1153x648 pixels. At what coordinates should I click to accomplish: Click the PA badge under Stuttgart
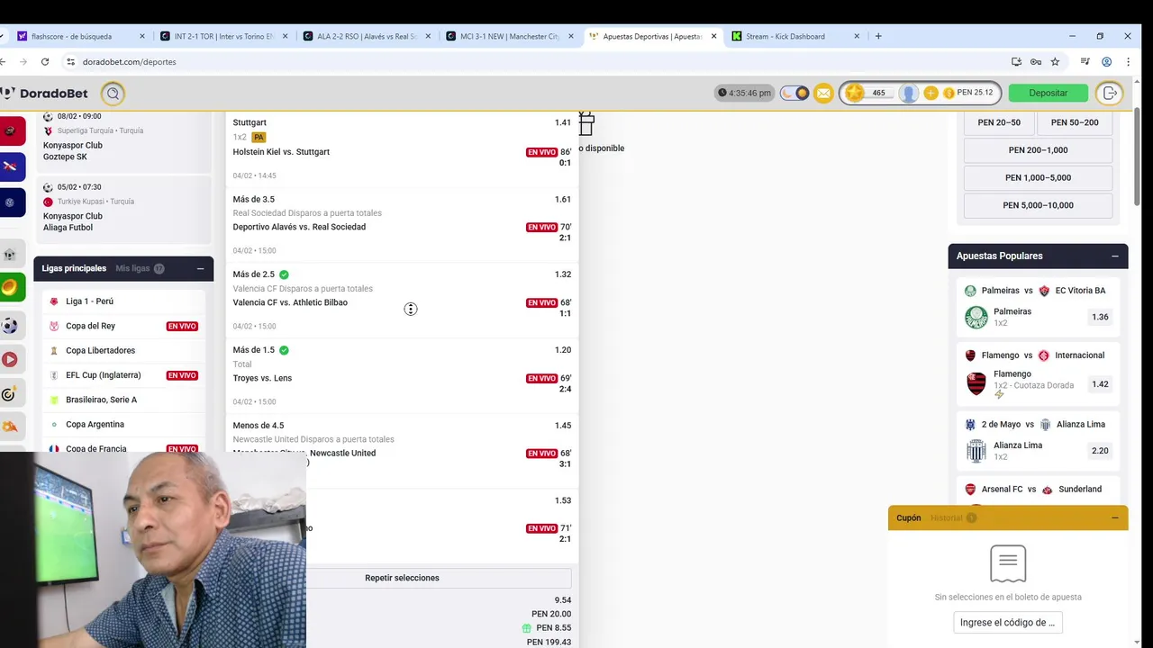[259, 137]
